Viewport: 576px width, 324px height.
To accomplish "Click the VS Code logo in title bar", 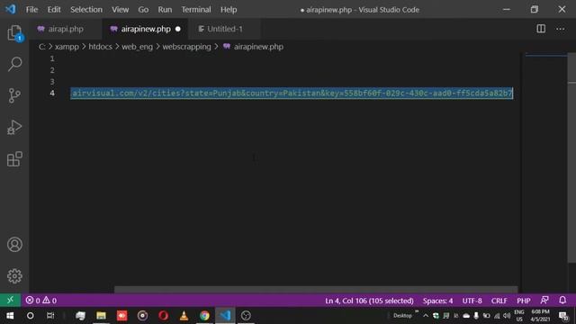I will [10, 9].
